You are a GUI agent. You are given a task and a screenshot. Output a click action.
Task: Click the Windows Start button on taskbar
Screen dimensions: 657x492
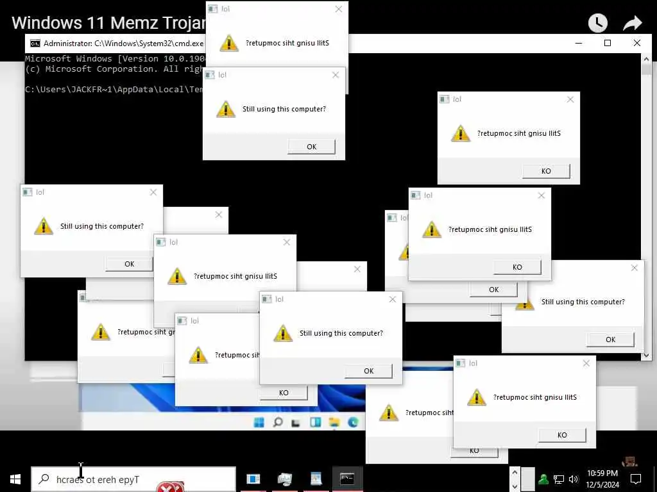15,479
